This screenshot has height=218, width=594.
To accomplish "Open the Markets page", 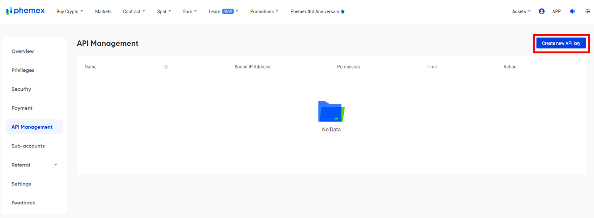I will coord(103,11).
